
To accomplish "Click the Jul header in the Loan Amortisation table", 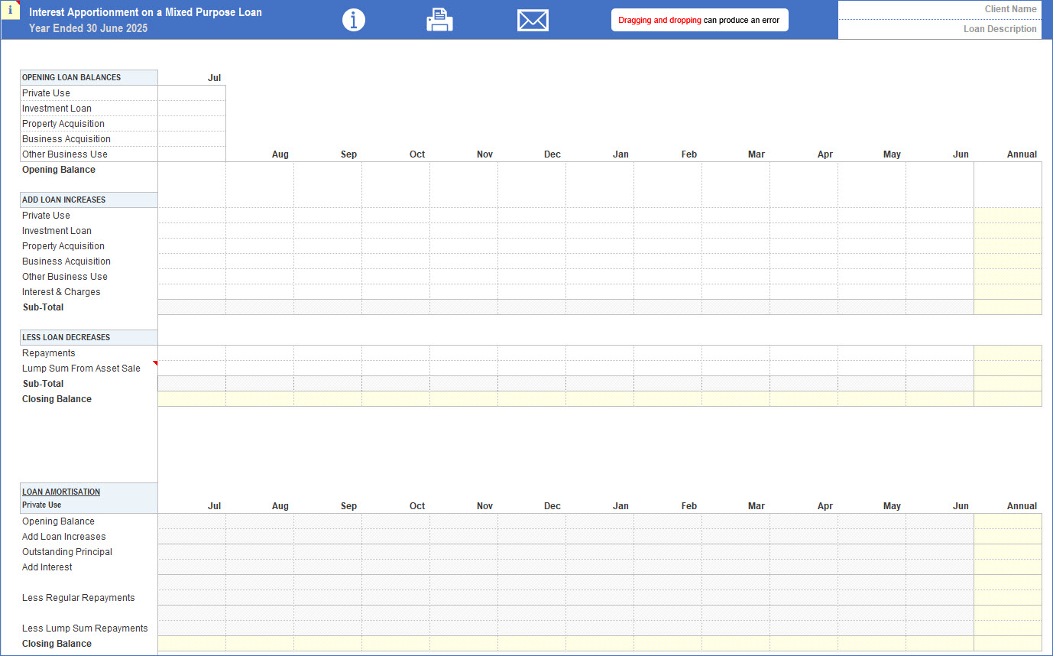I will click(x=214, y=506).
